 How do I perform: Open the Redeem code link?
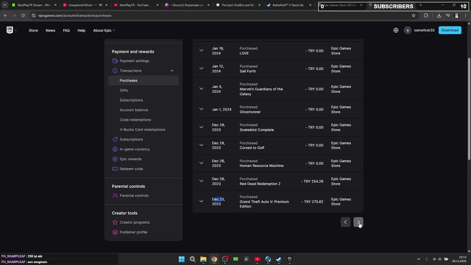click(x=131, y=169)
